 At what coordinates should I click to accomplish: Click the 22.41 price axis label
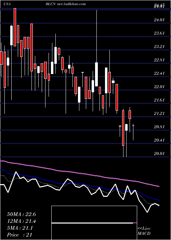click(159, 73)
